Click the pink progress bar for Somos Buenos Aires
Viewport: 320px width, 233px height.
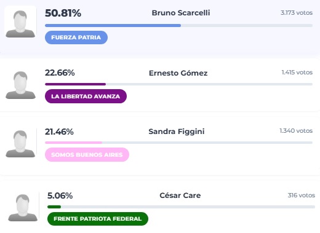(x=73, y=143)
